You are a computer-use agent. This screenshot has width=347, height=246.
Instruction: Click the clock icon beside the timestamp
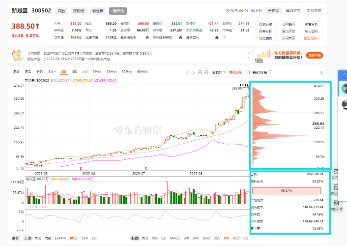pos(227,11)
